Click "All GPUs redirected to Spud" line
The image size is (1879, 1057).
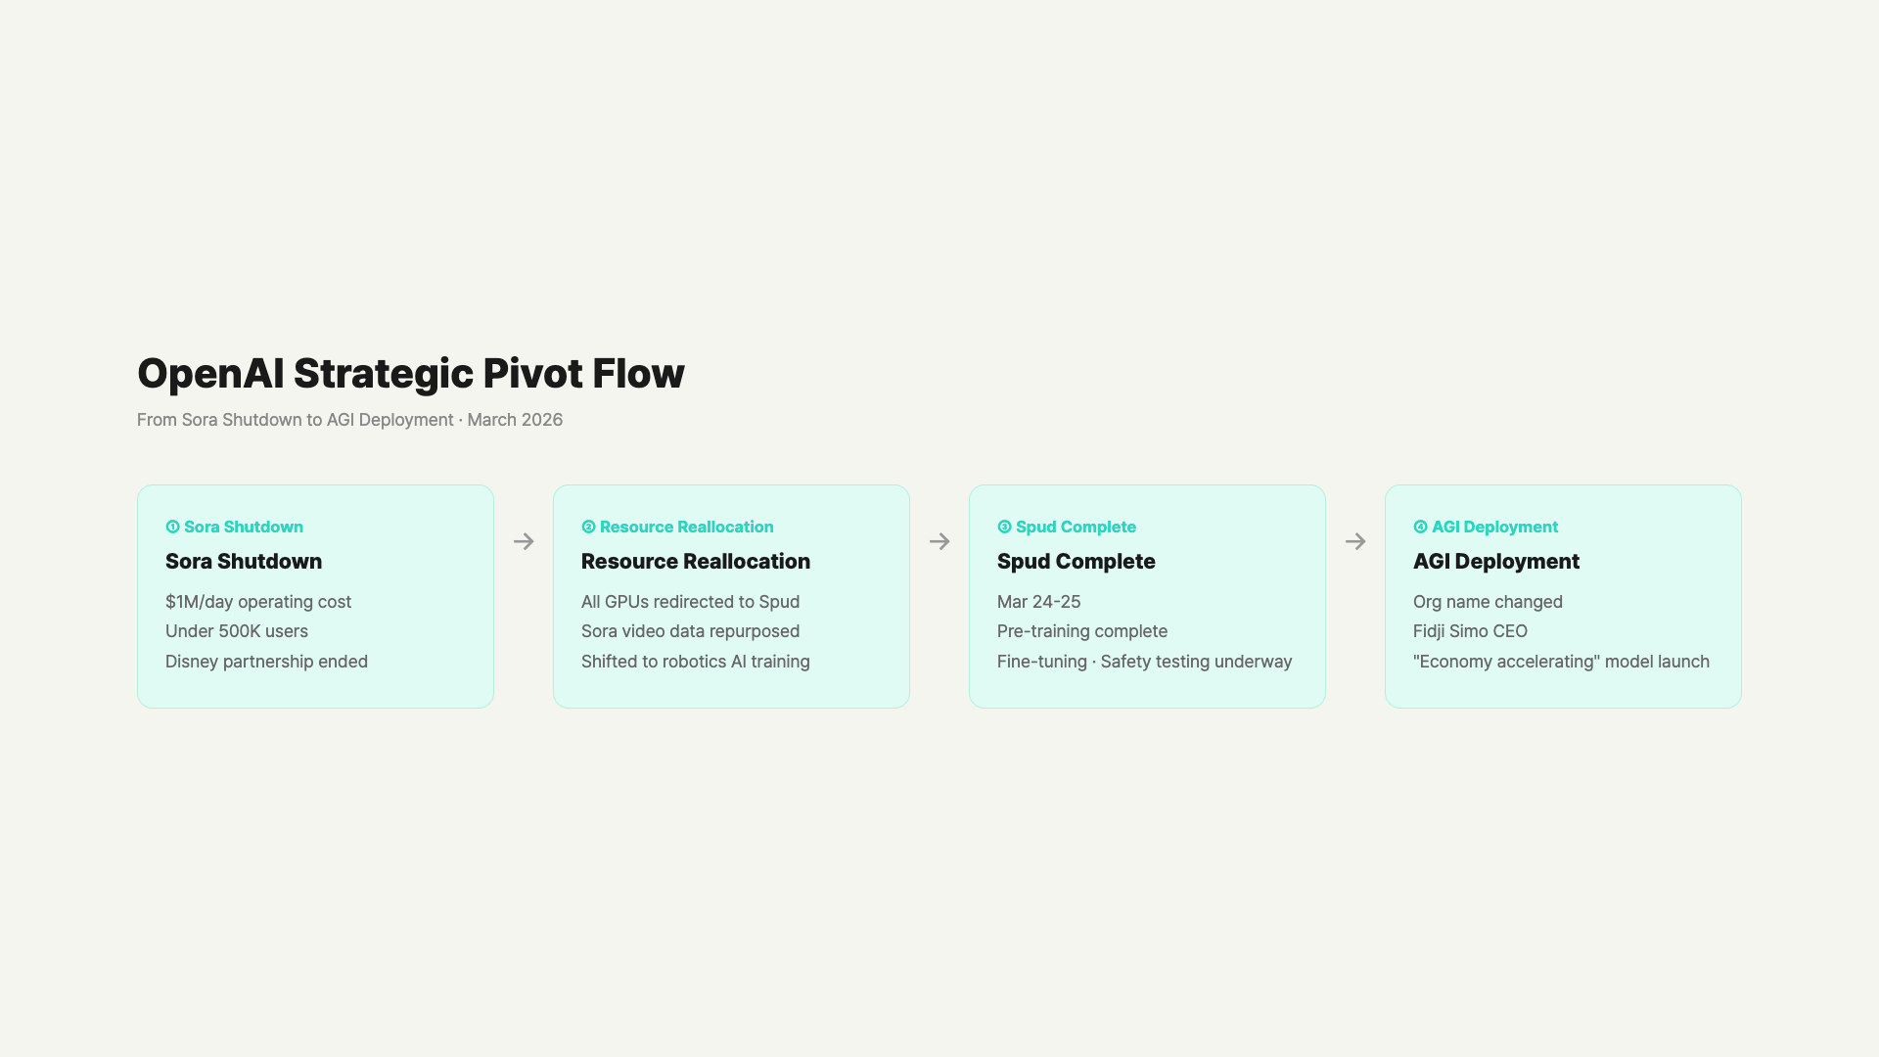click(x=690, y=602)
